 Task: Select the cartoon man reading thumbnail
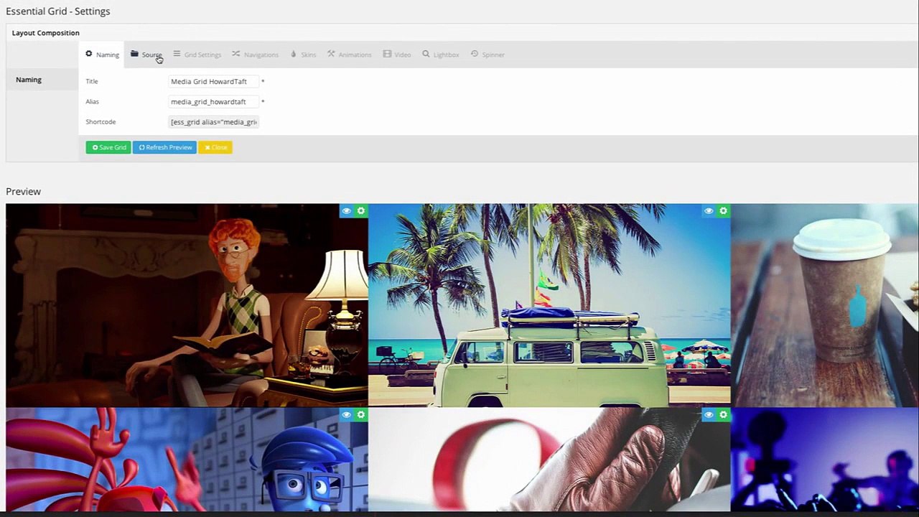point(187,305)
